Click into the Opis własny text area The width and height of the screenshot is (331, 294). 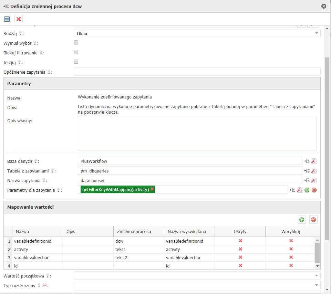(x=197, y=133)
